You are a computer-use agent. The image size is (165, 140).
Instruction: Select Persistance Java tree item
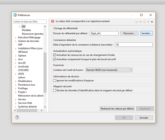click(x=26, y=85)
